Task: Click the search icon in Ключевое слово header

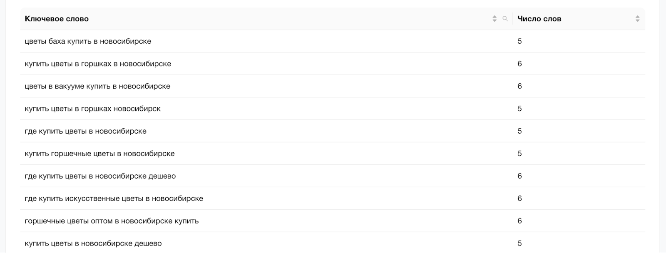Action: [x=505, y=19]
